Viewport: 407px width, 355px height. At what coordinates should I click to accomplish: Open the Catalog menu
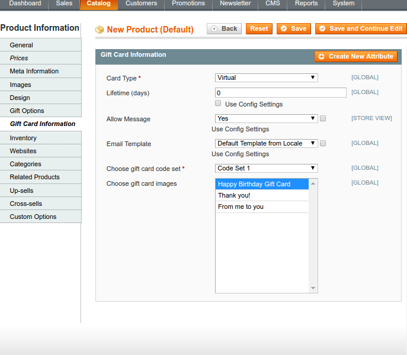tap(98, 4)
